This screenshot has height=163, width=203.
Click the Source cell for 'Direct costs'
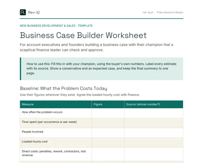tap(154, 154)
